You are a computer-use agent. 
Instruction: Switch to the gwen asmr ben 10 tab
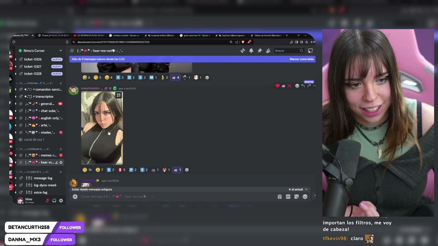click(196, 35)
